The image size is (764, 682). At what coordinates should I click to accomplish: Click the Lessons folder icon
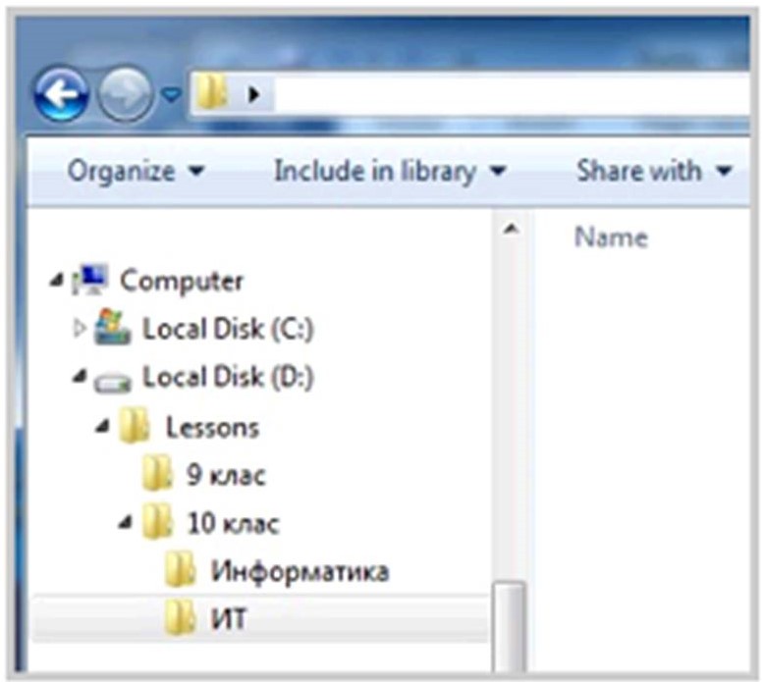coord(135,428)
